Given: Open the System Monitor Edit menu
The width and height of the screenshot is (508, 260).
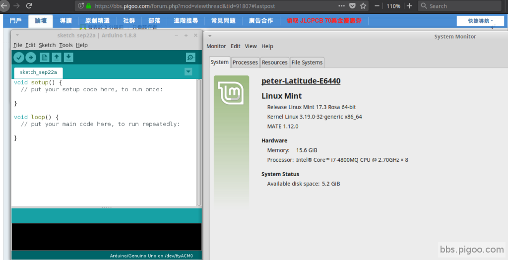Looking at the screenshot, I should coord(235,46).
